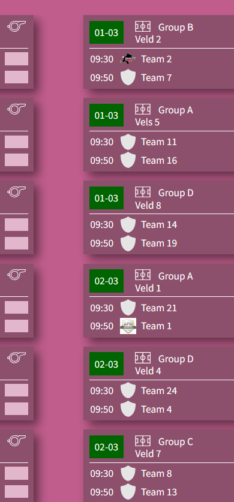
Task: Select Team 7 at 09:50
Action: [157, 78]
